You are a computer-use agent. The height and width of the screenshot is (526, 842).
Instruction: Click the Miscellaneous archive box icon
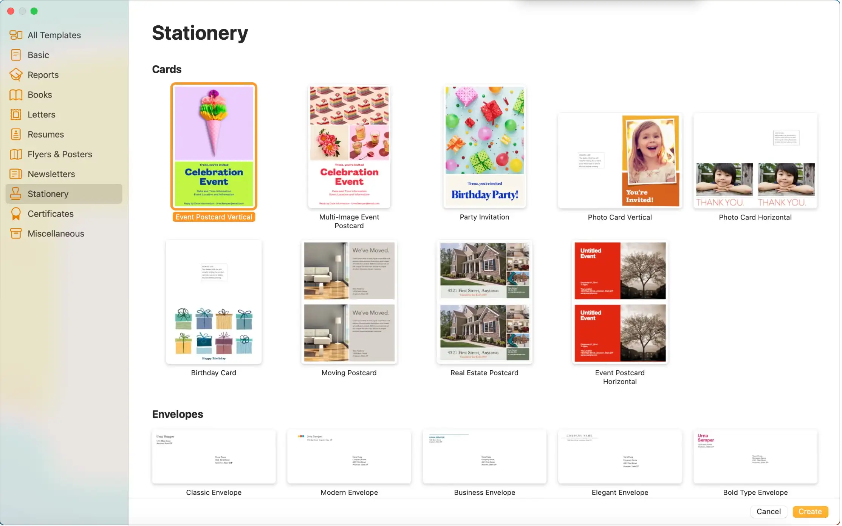point(16,234)
